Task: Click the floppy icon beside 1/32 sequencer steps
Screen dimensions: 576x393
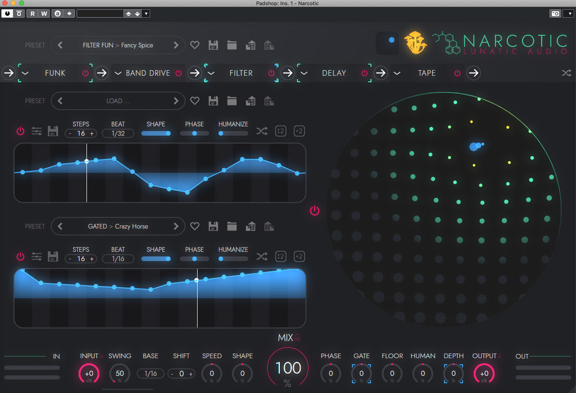Action: coord(53,131)
